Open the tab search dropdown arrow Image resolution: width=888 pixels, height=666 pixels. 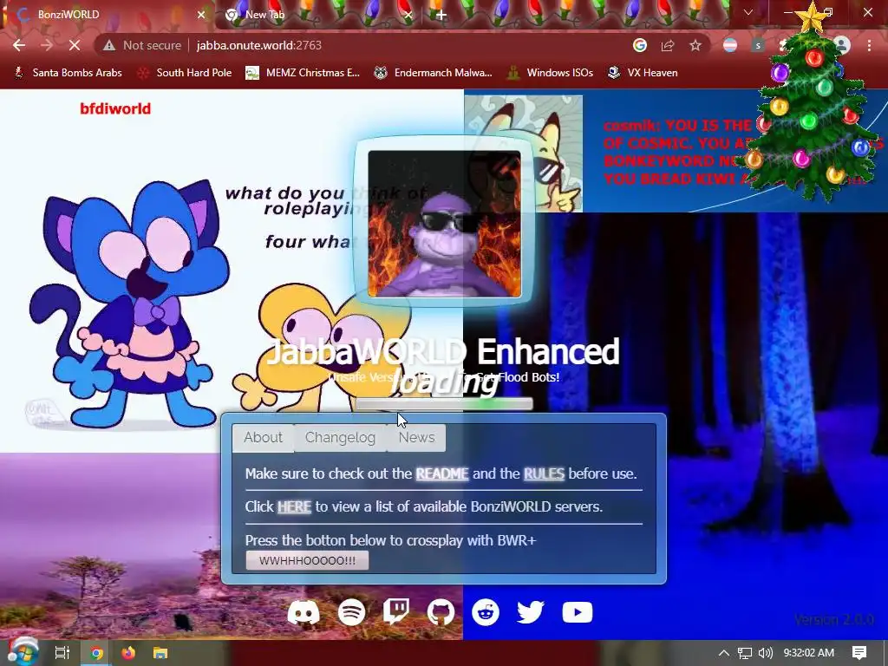coord(748,12)
